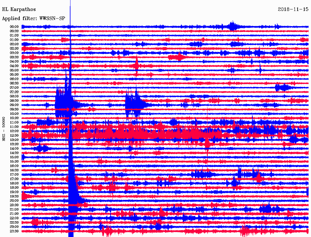This screenshot has height=237, width=311.
Task: Select the 00:00 time label
Action: point(14,27)
